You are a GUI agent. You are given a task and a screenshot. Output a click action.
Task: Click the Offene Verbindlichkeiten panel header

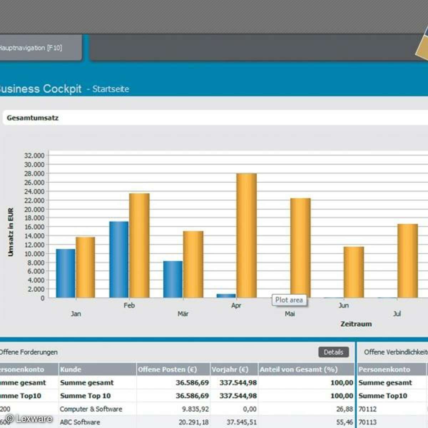[x=396, y=352]
